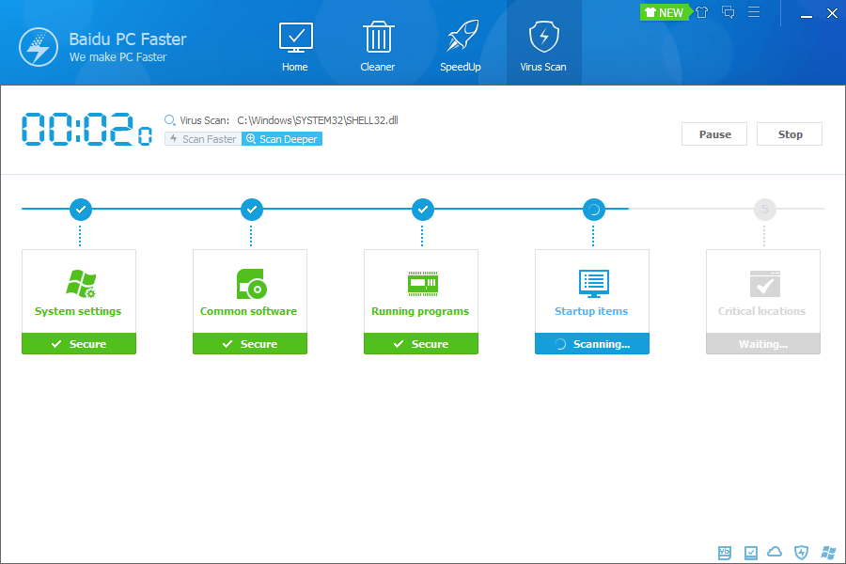The image size is (846, 564).
Task: Switch to the SpeedUp tab
Action: coord(461,46)
